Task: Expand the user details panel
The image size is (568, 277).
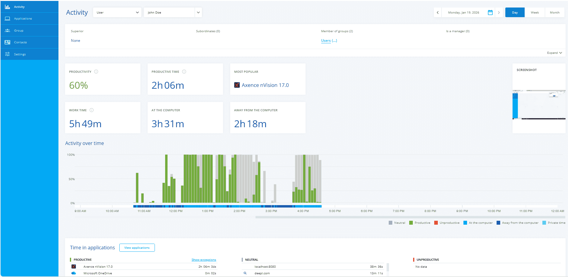Action: [x=554, y=53]
